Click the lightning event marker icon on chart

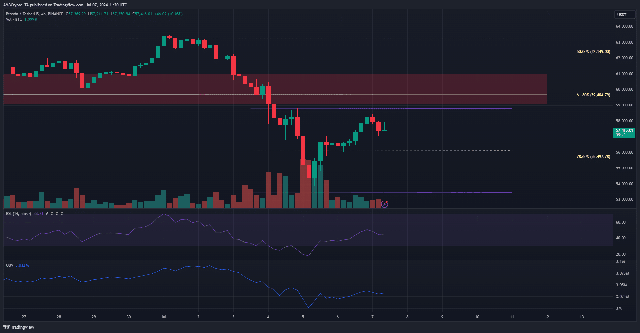[384, 204]
